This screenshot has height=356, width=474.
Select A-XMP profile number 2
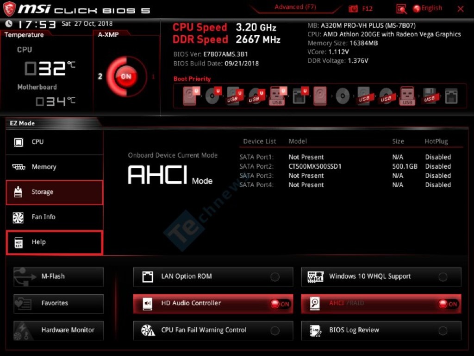100,76
